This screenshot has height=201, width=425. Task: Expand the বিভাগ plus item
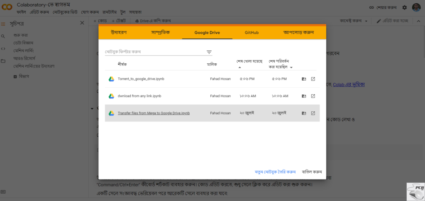(15, 77)
